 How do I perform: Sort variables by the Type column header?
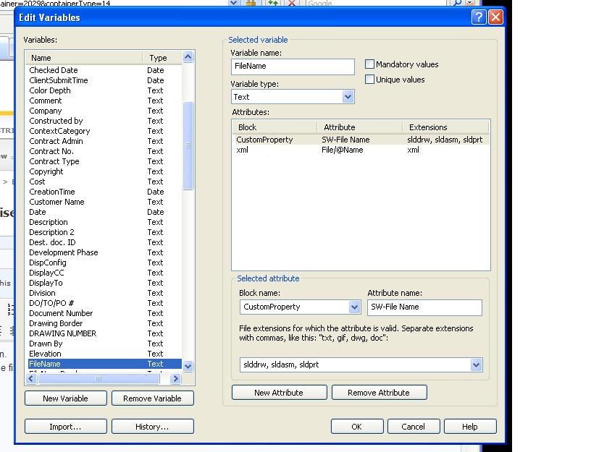tap(162, 58)
